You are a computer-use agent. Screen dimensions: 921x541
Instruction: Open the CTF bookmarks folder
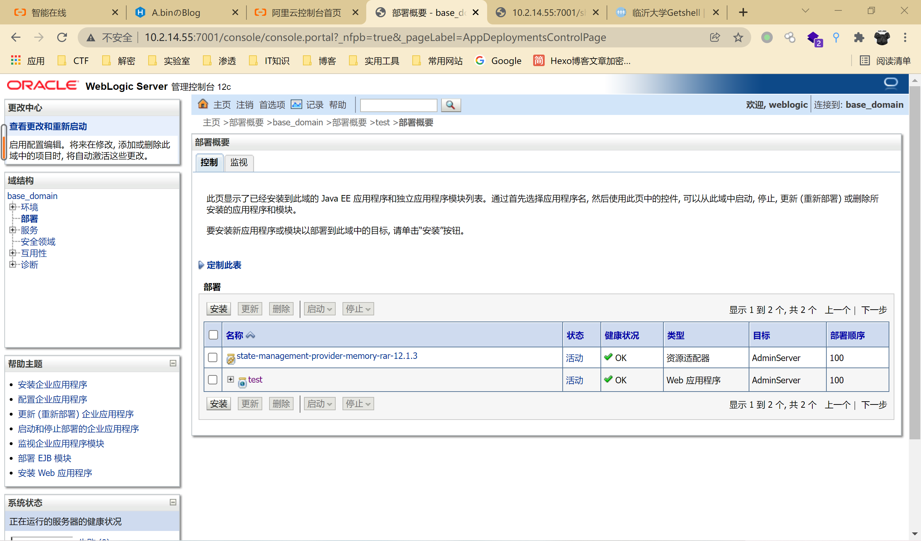tap(73, 61)
